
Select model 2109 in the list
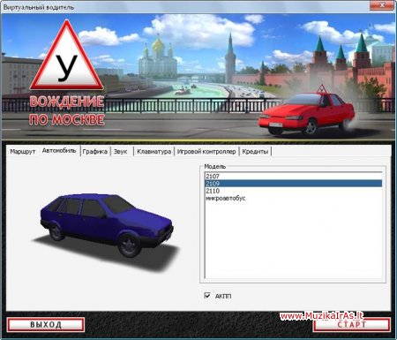tap(294, 184)
